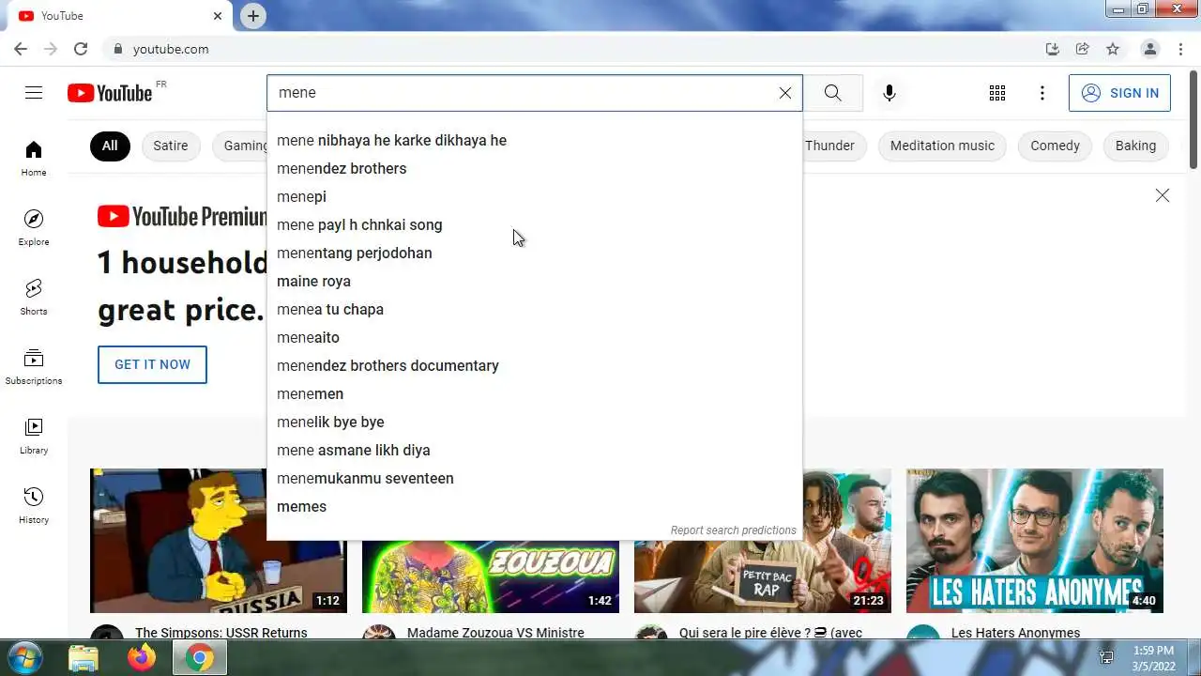Image resolution: width=1201 pixels, height=676 pixels.
Task: Open the Simpsons USSR Returns thumbnail
Action: [x=178, y=541]
